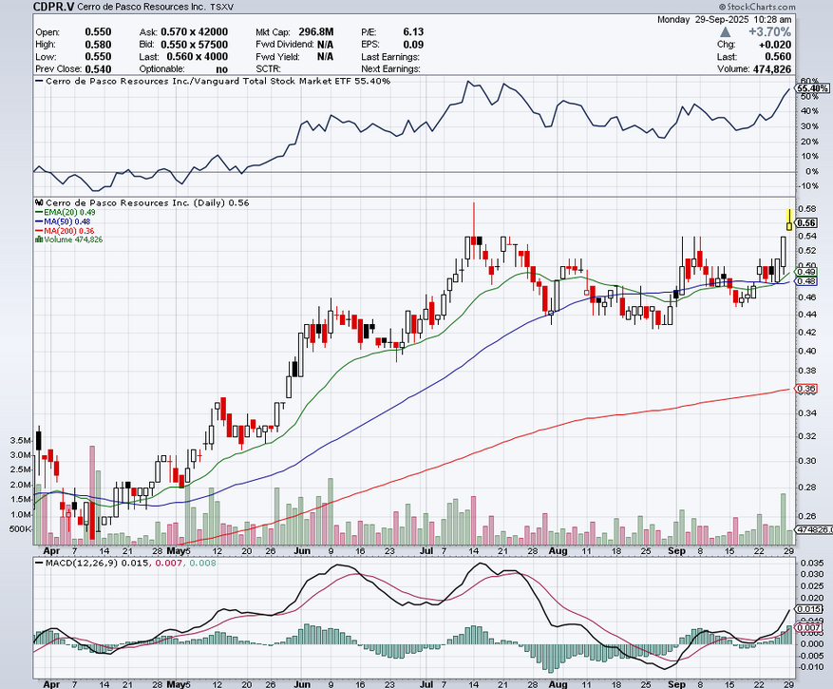This screenshot has height=689, width=833.
Task: Click the candlestick icon beside the Daily legend
Action: (x=39, y=202)
